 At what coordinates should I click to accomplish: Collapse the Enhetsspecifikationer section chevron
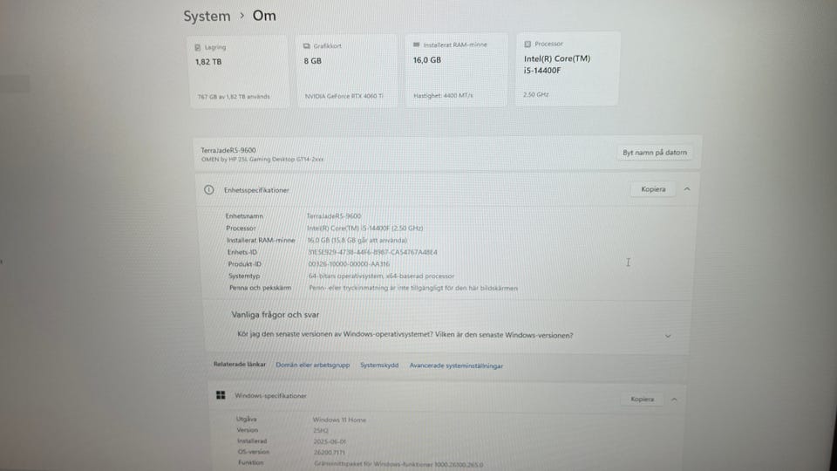tap(687, 189)
